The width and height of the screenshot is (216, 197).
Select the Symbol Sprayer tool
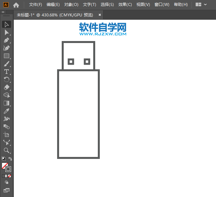coord(7,119)
